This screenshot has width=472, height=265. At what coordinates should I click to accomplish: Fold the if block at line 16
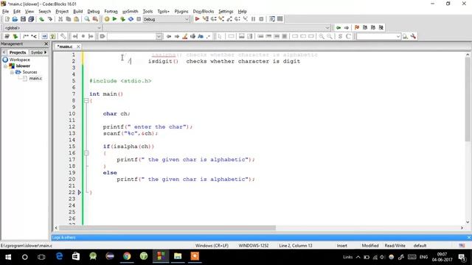coord(86,153)
